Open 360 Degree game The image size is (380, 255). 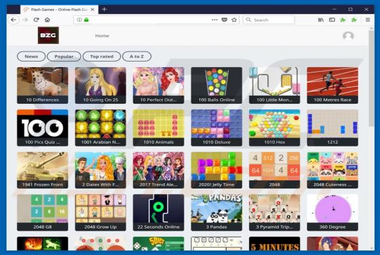[332, 212]
